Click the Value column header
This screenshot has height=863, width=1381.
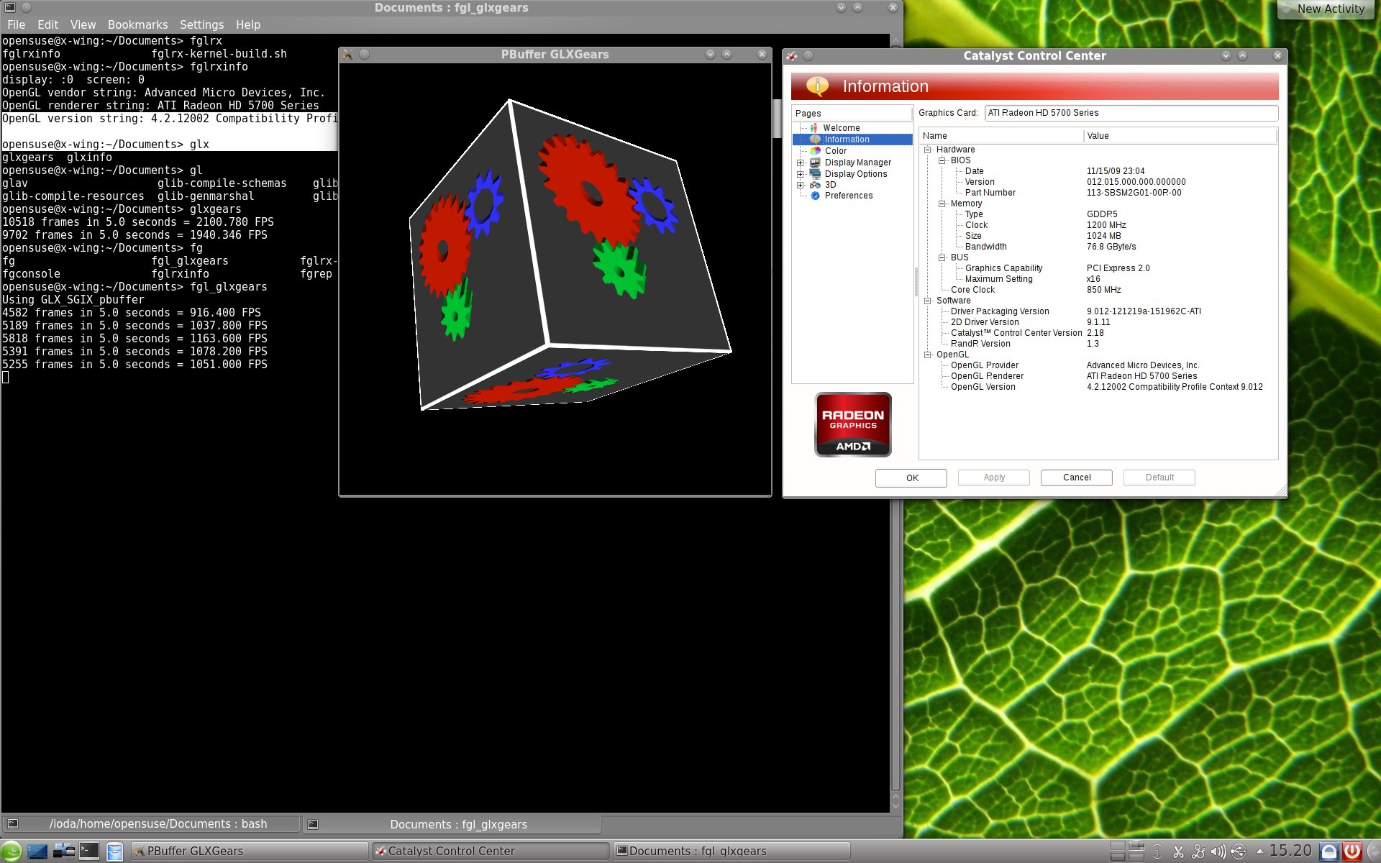click(x=1180, y=136)
